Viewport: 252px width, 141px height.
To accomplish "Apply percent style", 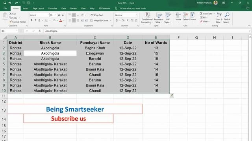I will (x=123, y=20).
